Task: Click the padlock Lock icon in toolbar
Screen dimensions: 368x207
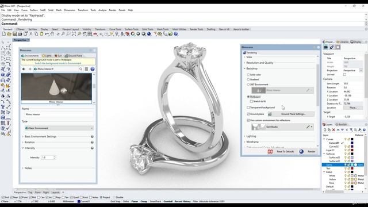Action: click(x=122, y=34)
